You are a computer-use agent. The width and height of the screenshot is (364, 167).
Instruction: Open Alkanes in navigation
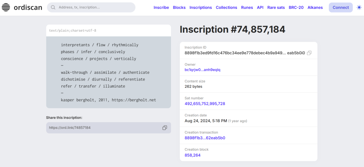pyautogui.click(x=315, y=7)
